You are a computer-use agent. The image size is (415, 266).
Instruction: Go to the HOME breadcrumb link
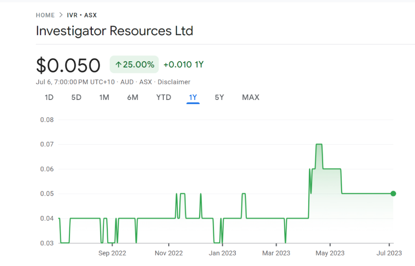[x=45, y=15]
